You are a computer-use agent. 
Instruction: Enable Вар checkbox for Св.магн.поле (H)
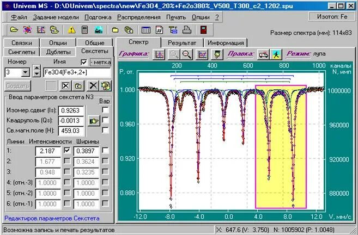[105, 130]
